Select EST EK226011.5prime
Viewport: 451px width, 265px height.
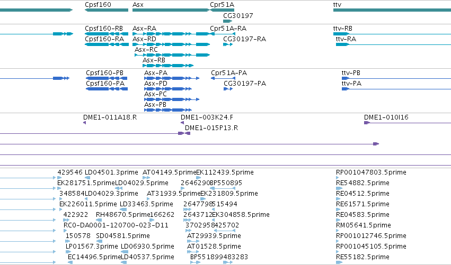click(88, 204)
